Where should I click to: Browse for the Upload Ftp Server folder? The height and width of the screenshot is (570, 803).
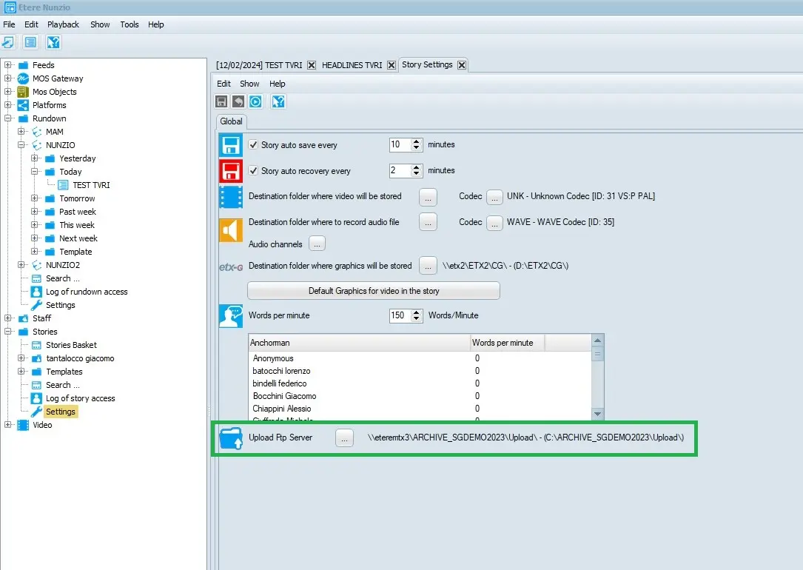point(344,437)
